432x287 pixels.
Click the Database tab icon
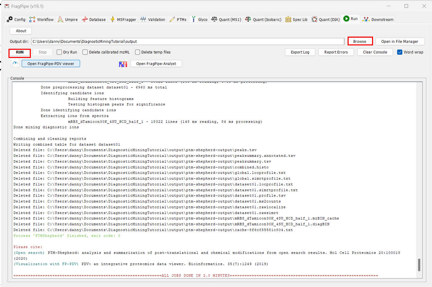coord(85,19)
